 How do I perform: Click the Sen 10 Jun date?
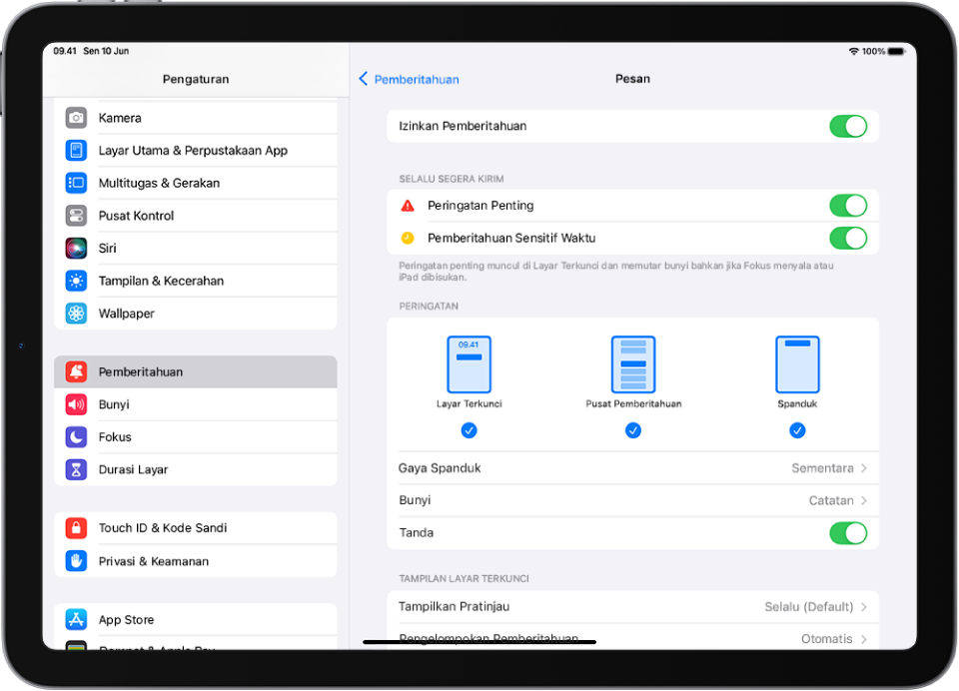tap(106, 51)
